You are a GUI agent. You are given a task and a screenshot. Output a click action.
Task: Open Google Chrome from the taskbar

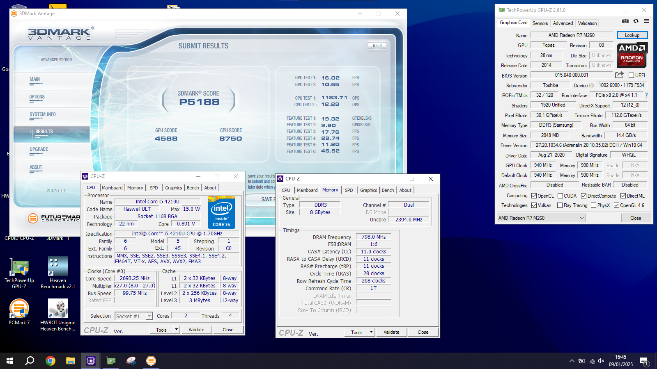(x=51, y=361)
